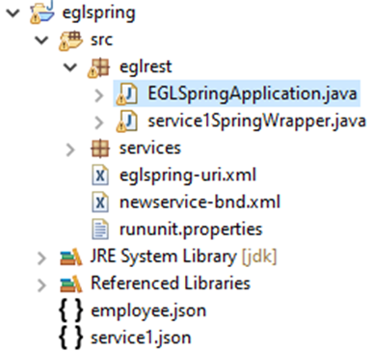
Task: Expand JRE System Library node
Action: (x=41, y=257)
